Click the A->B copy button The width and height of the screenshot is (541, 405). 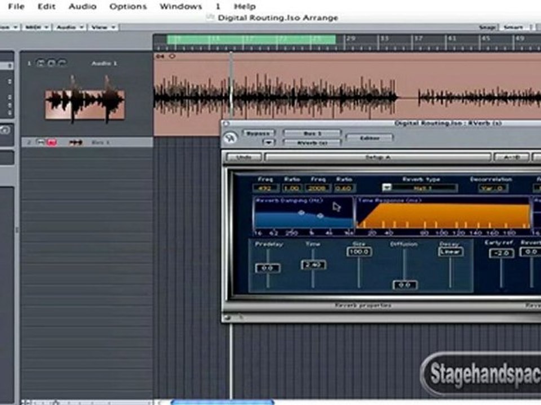click(x=511, y=157)
